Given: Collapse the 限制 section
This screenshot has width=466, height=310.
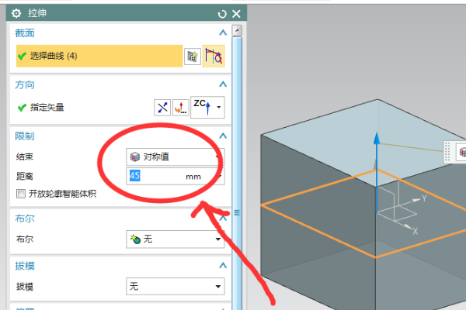Looking at the screenshot, I should 223,136.
